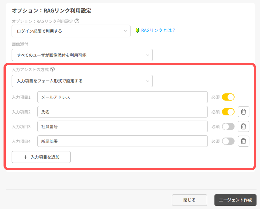Open the help icon beside RAGリンク利用設定 label
The image size is (260, 209).
pos(77,21)
